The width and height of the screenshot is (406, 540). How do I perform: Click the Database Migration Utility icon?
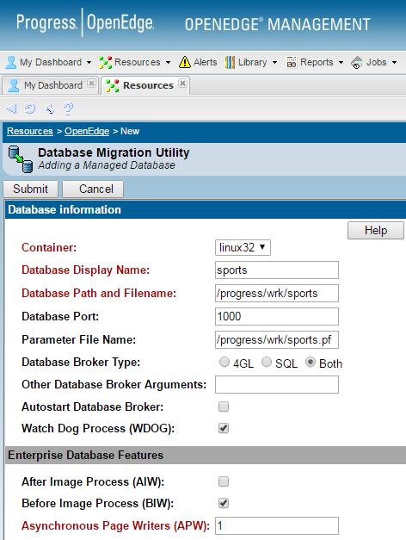21,158
